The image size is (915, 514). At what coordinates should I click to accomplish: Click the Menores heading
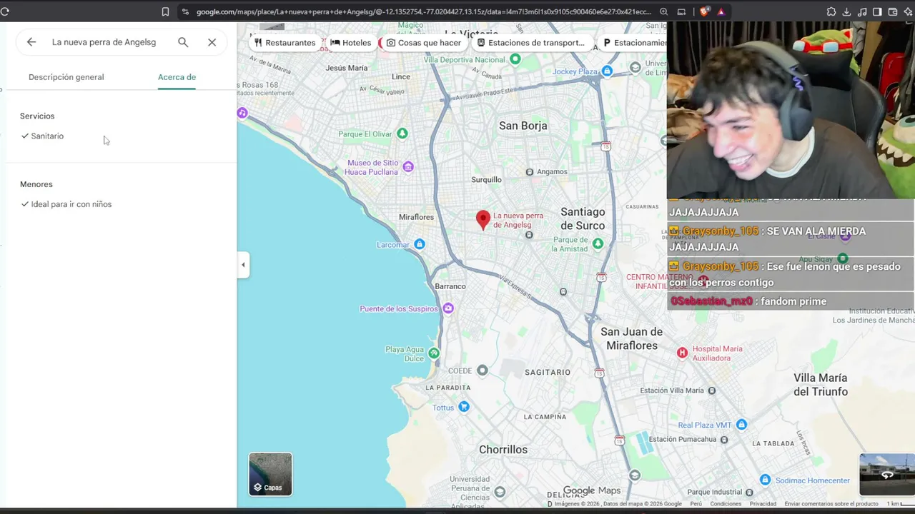(36, 184)
